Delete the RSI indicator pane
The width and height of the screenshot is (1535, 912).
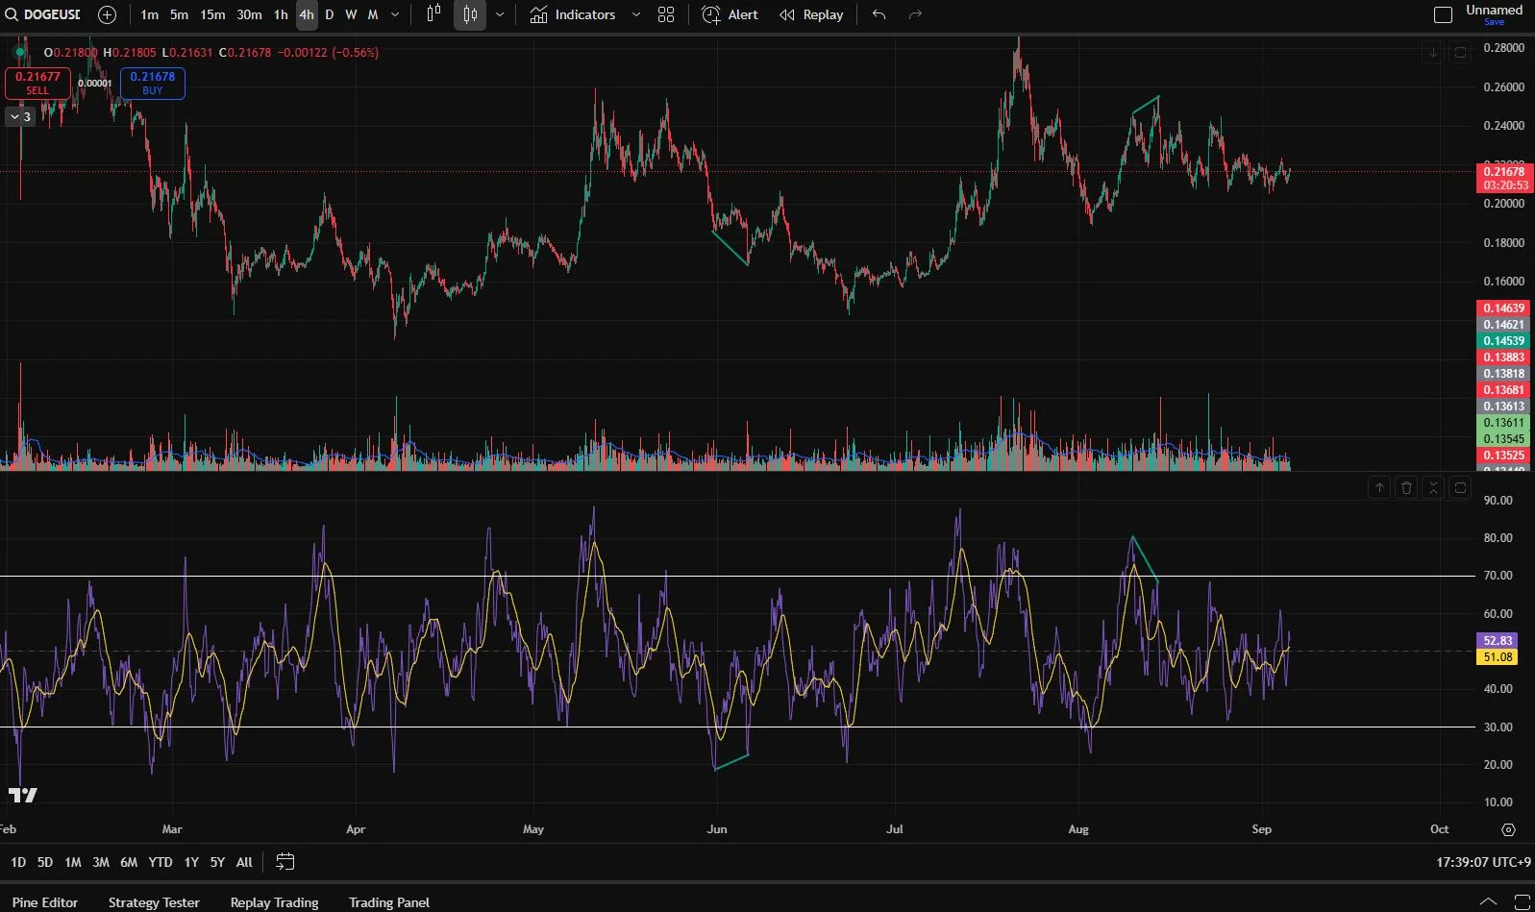[1406, 488]
